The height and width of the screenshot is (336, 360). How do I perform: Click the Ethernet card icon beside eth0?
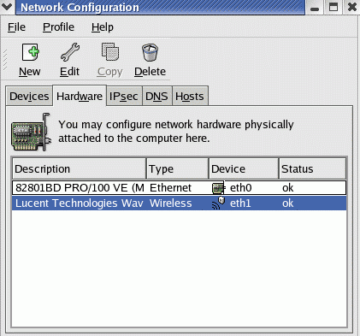(219, 188)
